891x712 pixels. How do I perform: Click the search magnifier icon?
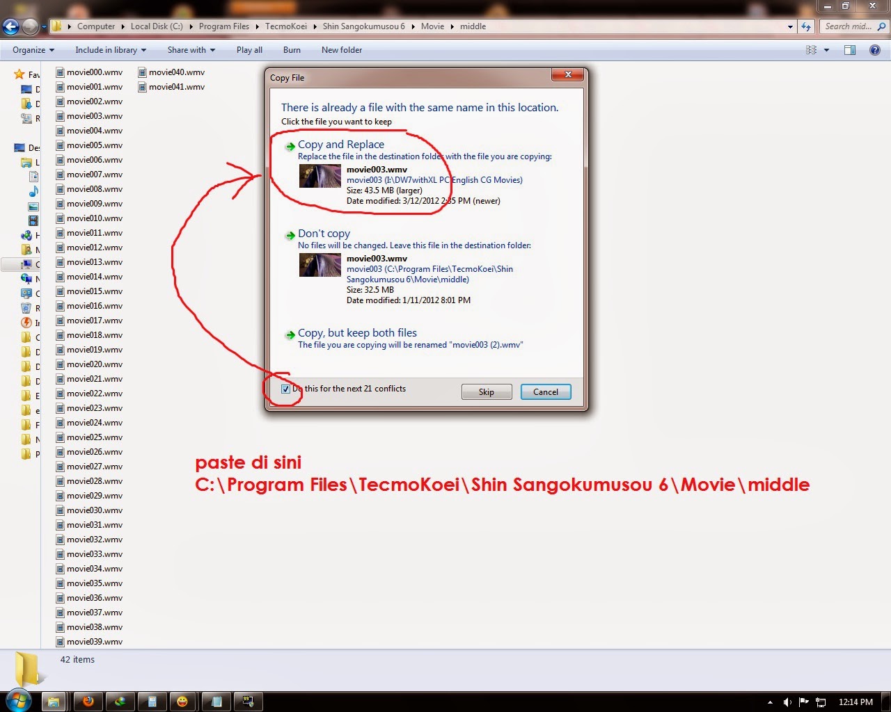(881, 26)
